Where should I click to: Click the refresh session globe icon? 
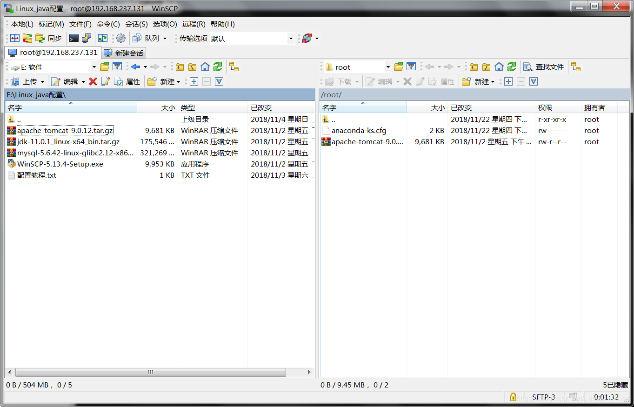point(307,39)
